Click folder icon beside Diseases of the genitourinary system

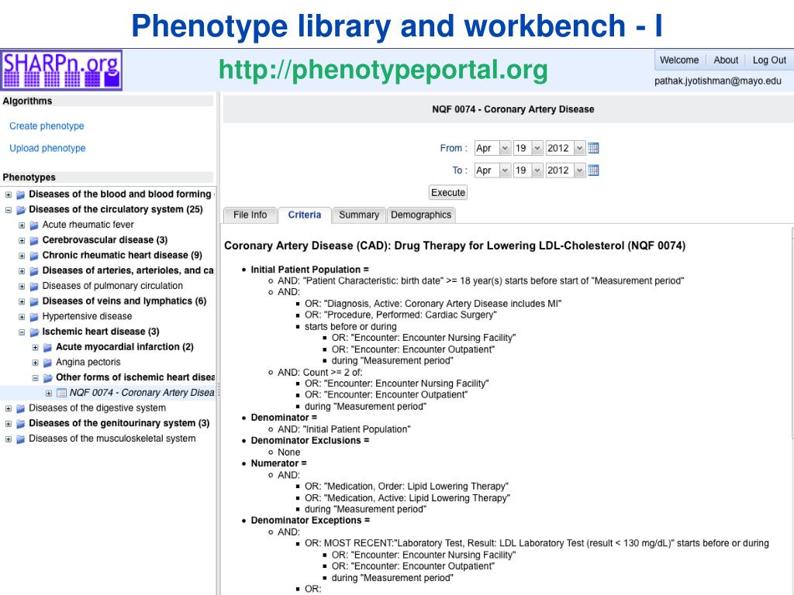21,424
